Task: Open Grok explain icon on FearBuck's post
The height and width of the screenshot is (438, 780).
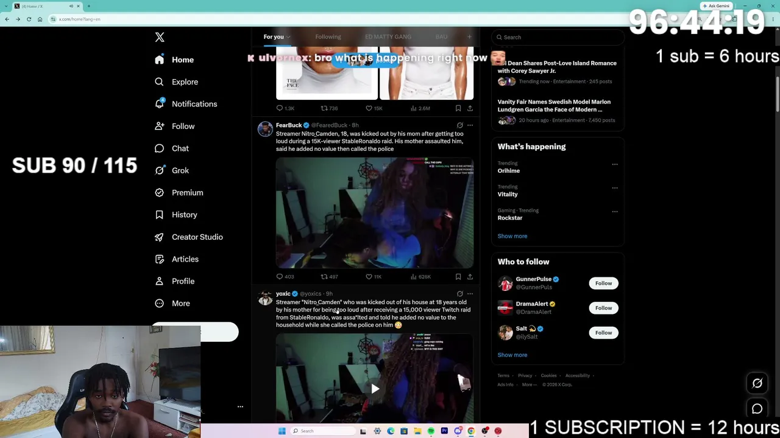Action: [x=460, y=125]
